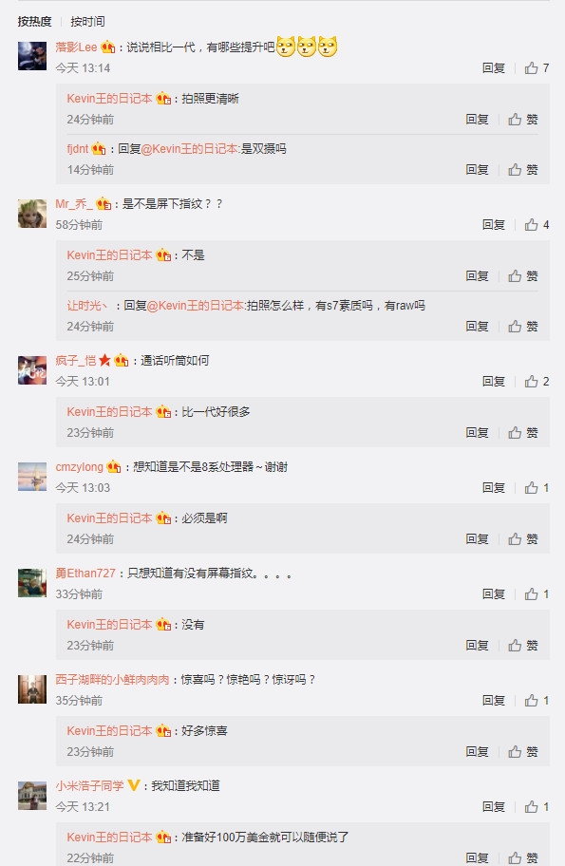Open 小米浩子同学 user profile link

coord(89,785)
